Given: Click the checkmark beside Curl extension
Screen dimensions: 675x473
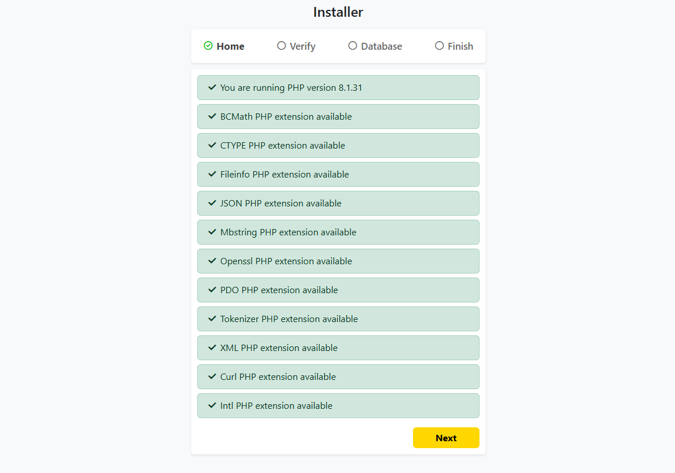Looking at the screenshot, I should (x=212, y=376).
